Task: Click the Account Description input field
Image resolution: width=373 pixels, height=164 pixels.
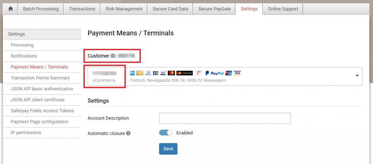Action: (225, 118)
